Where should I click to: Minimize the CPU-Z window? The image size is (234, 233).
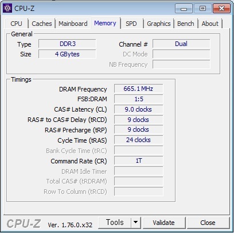[x=184, y=9]
